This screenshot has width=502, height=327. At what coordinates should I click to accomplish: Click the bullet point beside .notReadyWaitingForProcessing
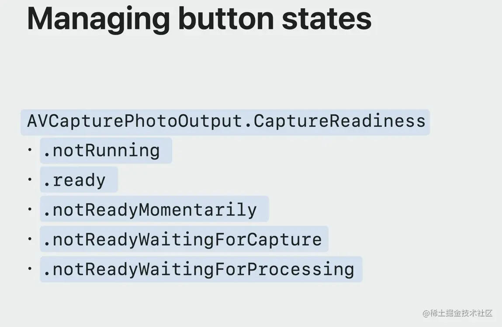(x=30, y=268)
